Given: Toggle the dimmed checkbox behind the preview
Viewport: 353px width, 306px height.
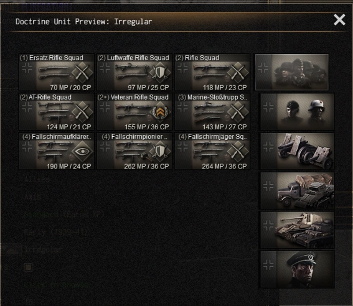Looking at the screenshot, I should (x=28, y=267).
